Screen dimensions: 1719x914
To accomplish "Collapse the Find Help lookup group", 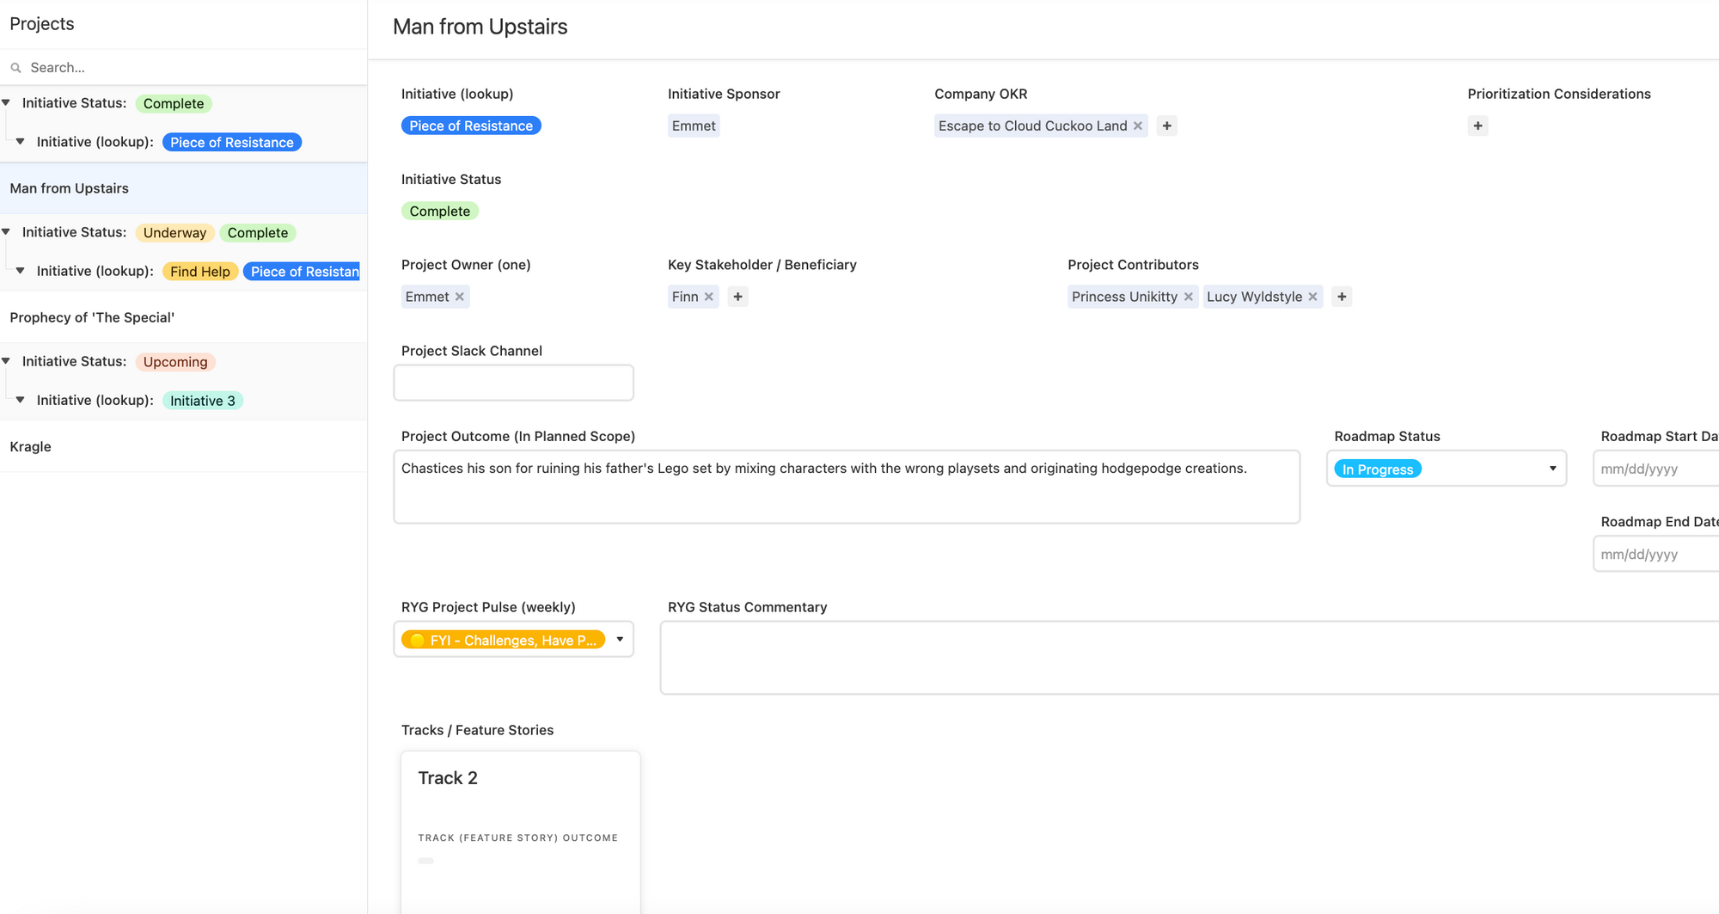I will pyautogui.click(x=20, y=271).
